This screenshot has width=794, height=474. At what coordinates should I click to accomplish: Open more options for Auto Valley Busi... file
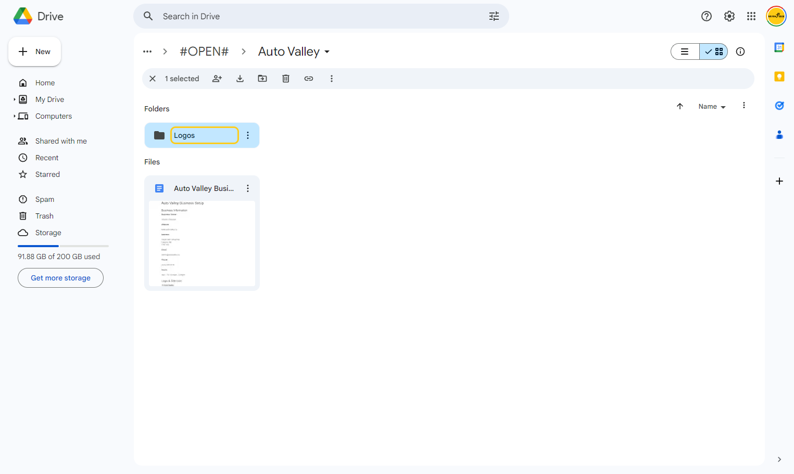point(248,188)
